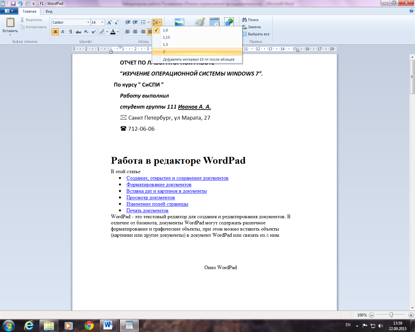Toggle underline Ч formatting
This screenshot has width=415, height=332.
pos(70,32)
